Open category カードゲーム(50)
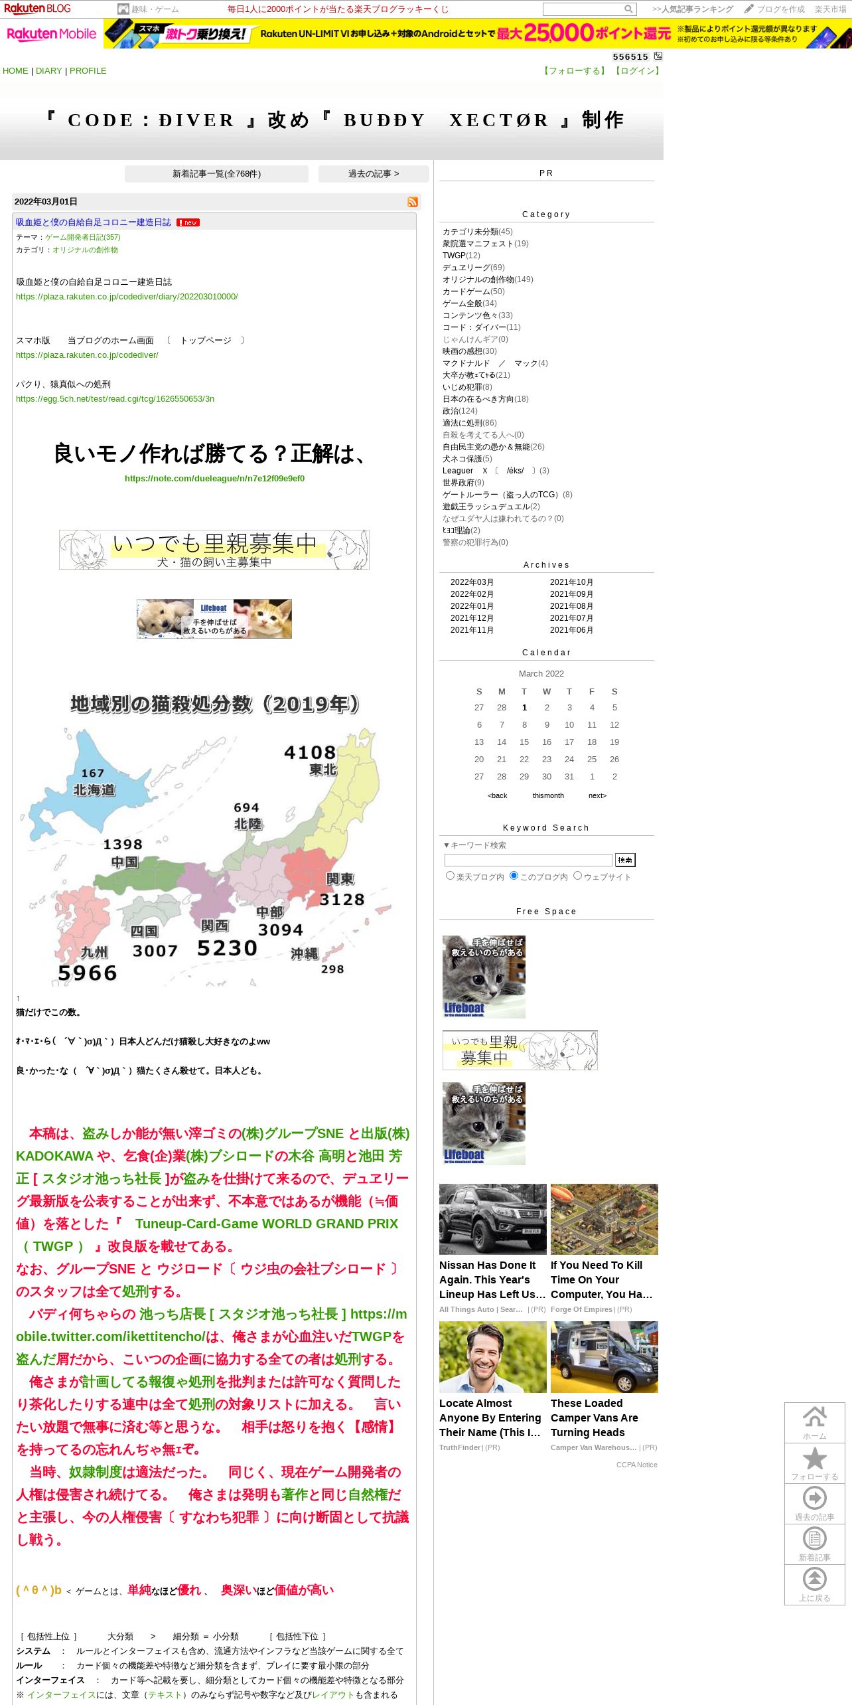 point(474,291)
